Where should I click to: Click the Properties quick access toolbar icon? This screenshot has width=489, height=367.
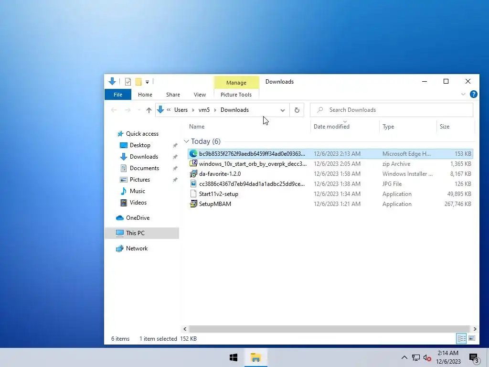(128, 82)
